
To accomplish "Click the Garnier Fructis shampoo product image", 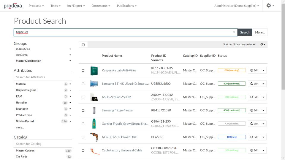I will [x=94, y=124].
